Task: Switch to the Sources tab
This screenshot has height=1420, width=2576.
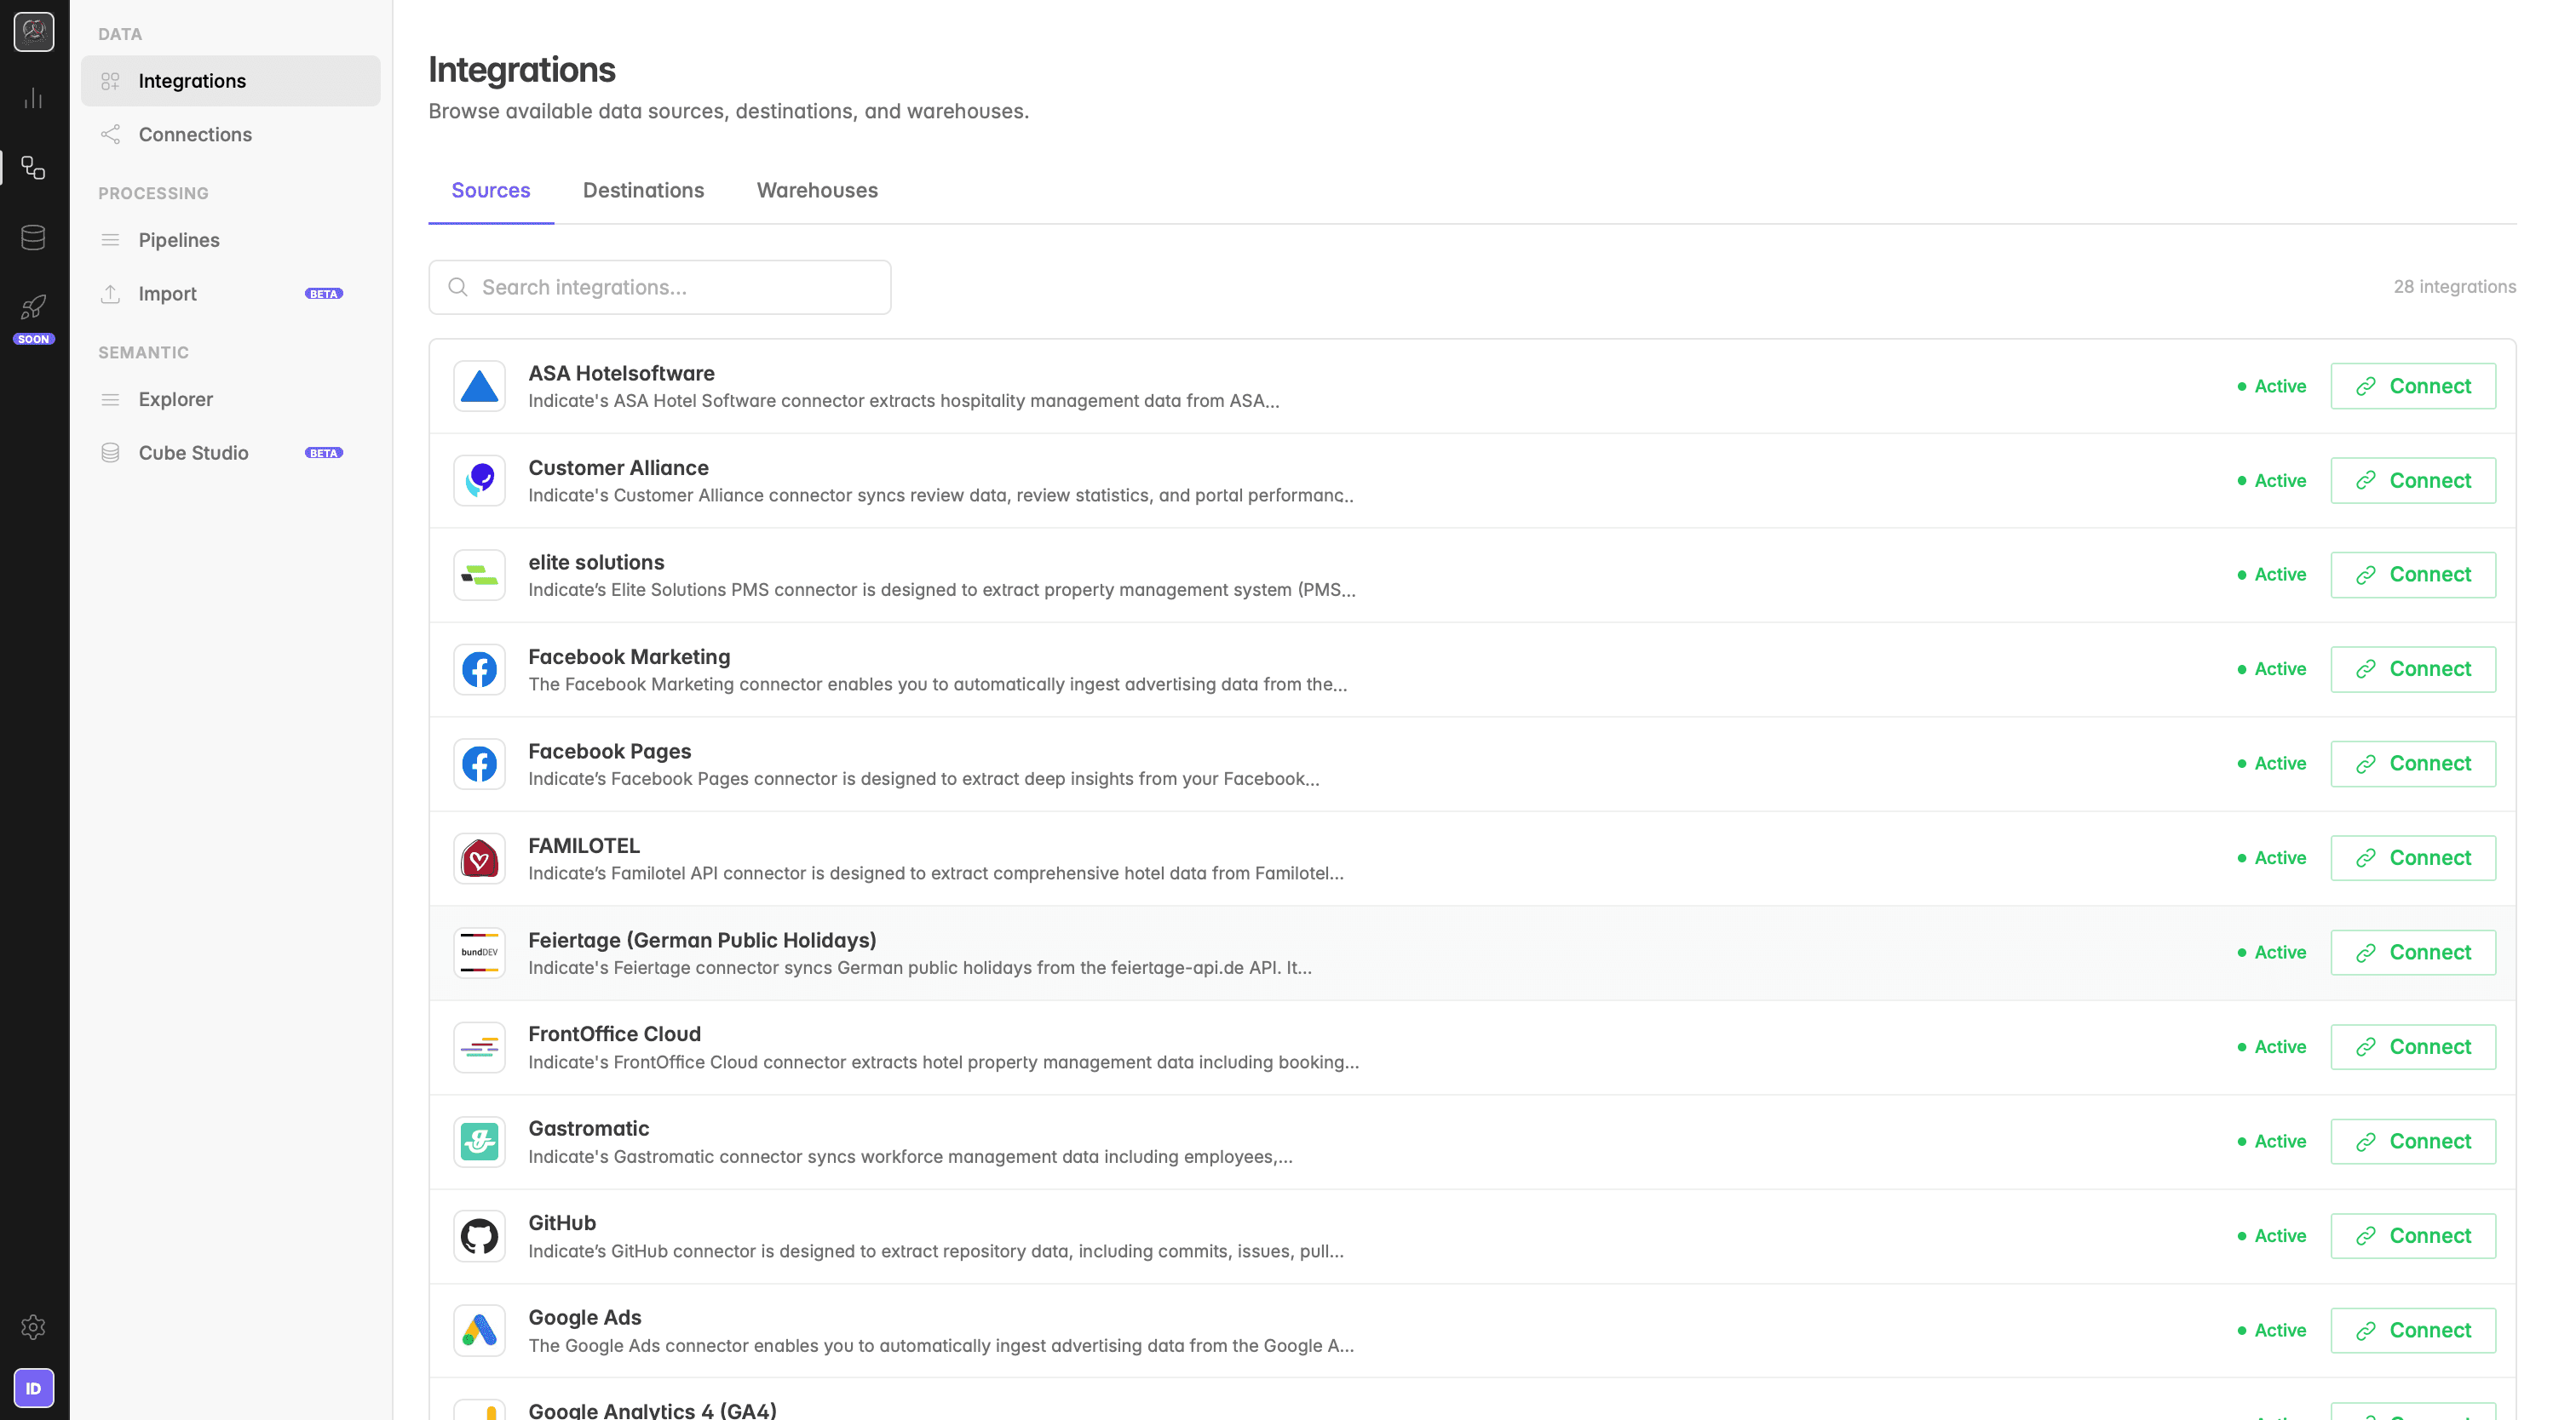Action: tap(491, 190)
